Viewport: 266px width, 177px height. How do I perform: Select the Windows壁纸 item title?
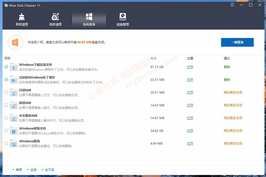point(30,141)
